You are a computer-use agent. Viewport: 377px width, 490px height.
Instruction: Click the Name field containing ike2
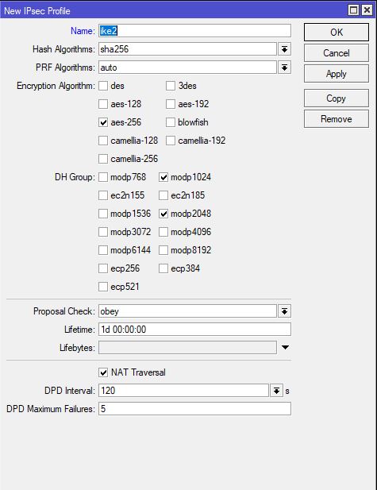(194, 31)
